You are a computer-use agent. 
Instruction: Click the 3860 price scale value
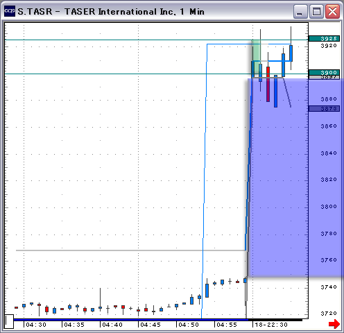click(x=329, y=126)
